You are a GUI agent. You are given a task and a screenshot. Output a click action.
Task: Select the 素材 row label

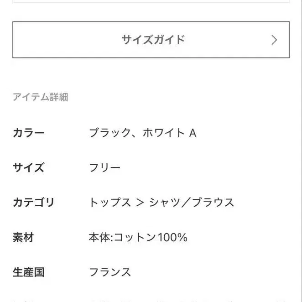23,238
